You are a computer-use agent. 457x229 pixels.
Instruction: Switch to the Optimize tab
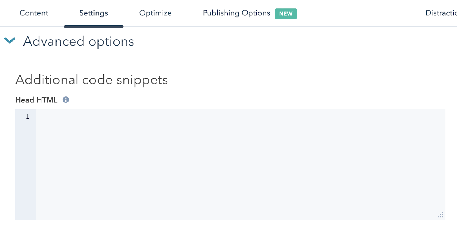point(155,13)
